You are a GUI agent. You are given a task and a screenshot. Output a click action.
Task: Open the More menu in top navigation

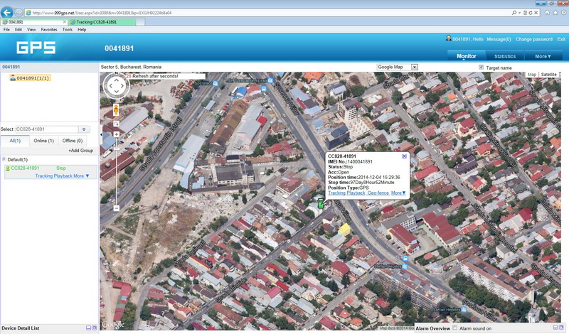click(543, 56)
